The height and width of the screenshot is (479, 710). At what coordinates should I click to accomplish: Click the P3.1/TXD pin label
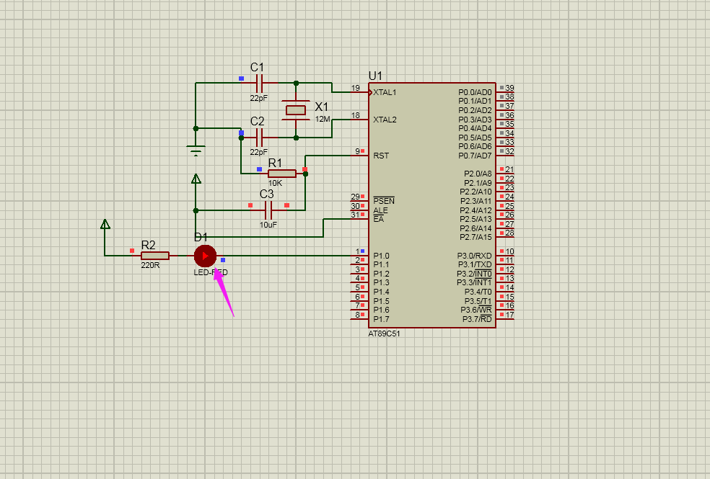point(475,264)
